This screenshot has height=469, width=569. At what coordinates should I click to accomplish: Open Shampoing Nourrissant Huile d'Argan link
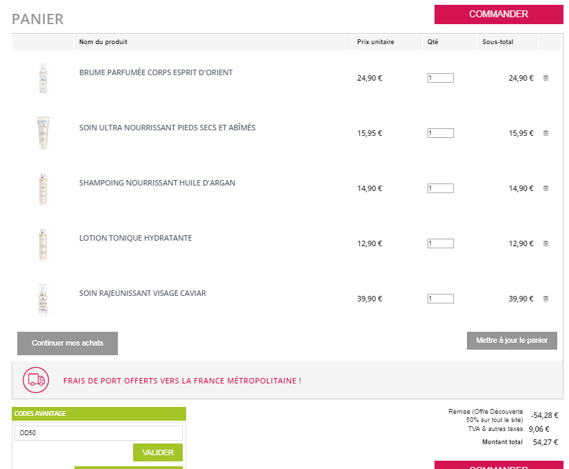click(157, 183)
